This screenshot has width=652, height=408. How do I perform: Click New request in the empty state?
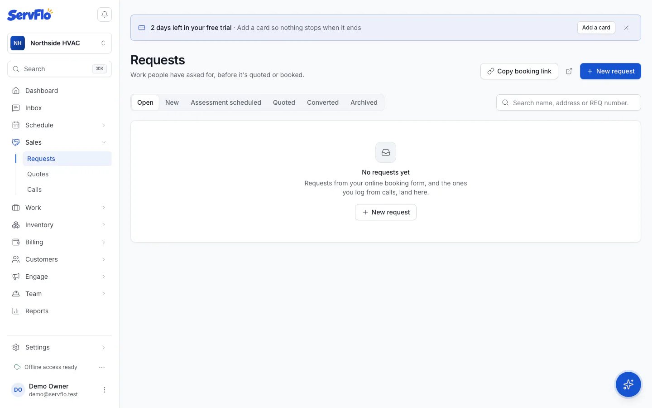click(x=386, y=212)
